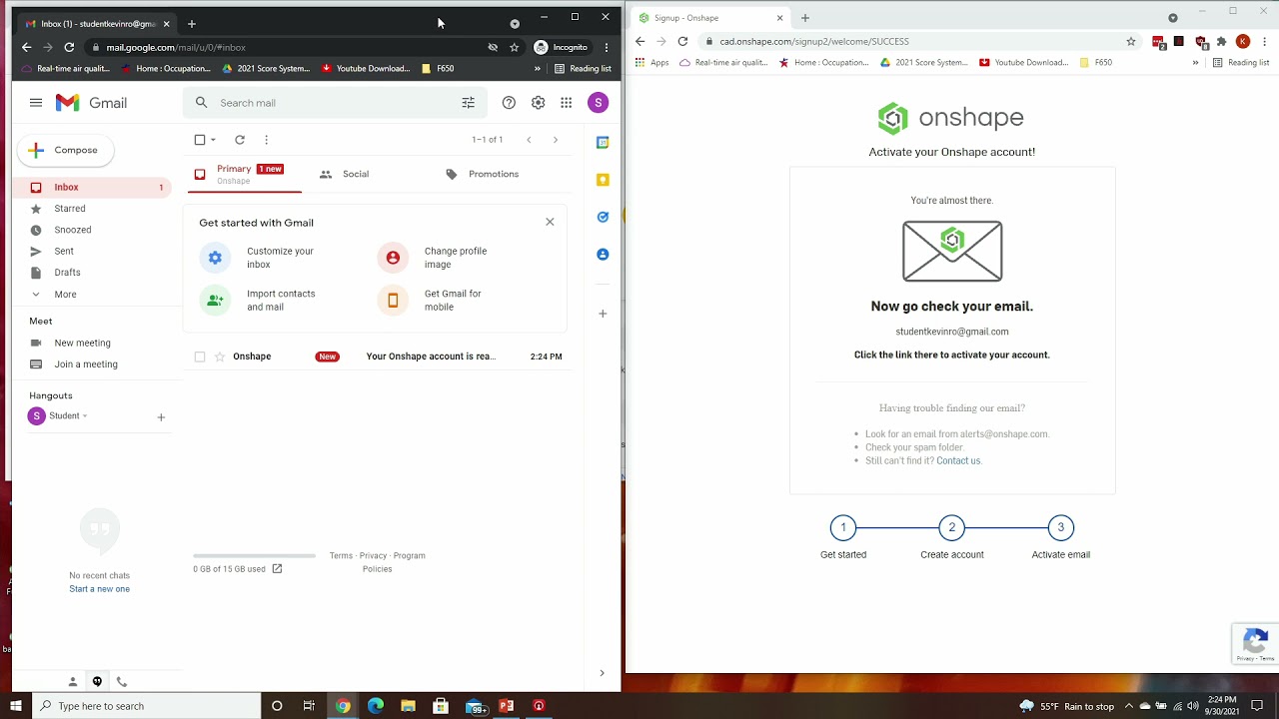
Task: Expand select-all dropdown arrow
Action: pyautogui.click(x=213, y=140)
